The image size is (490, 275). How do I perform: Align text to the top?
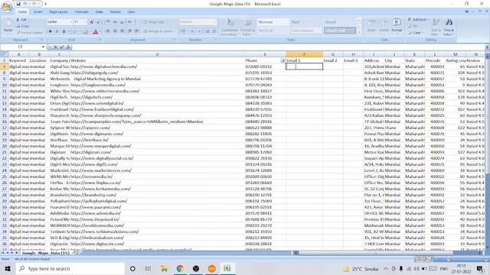tap(108, 22)
